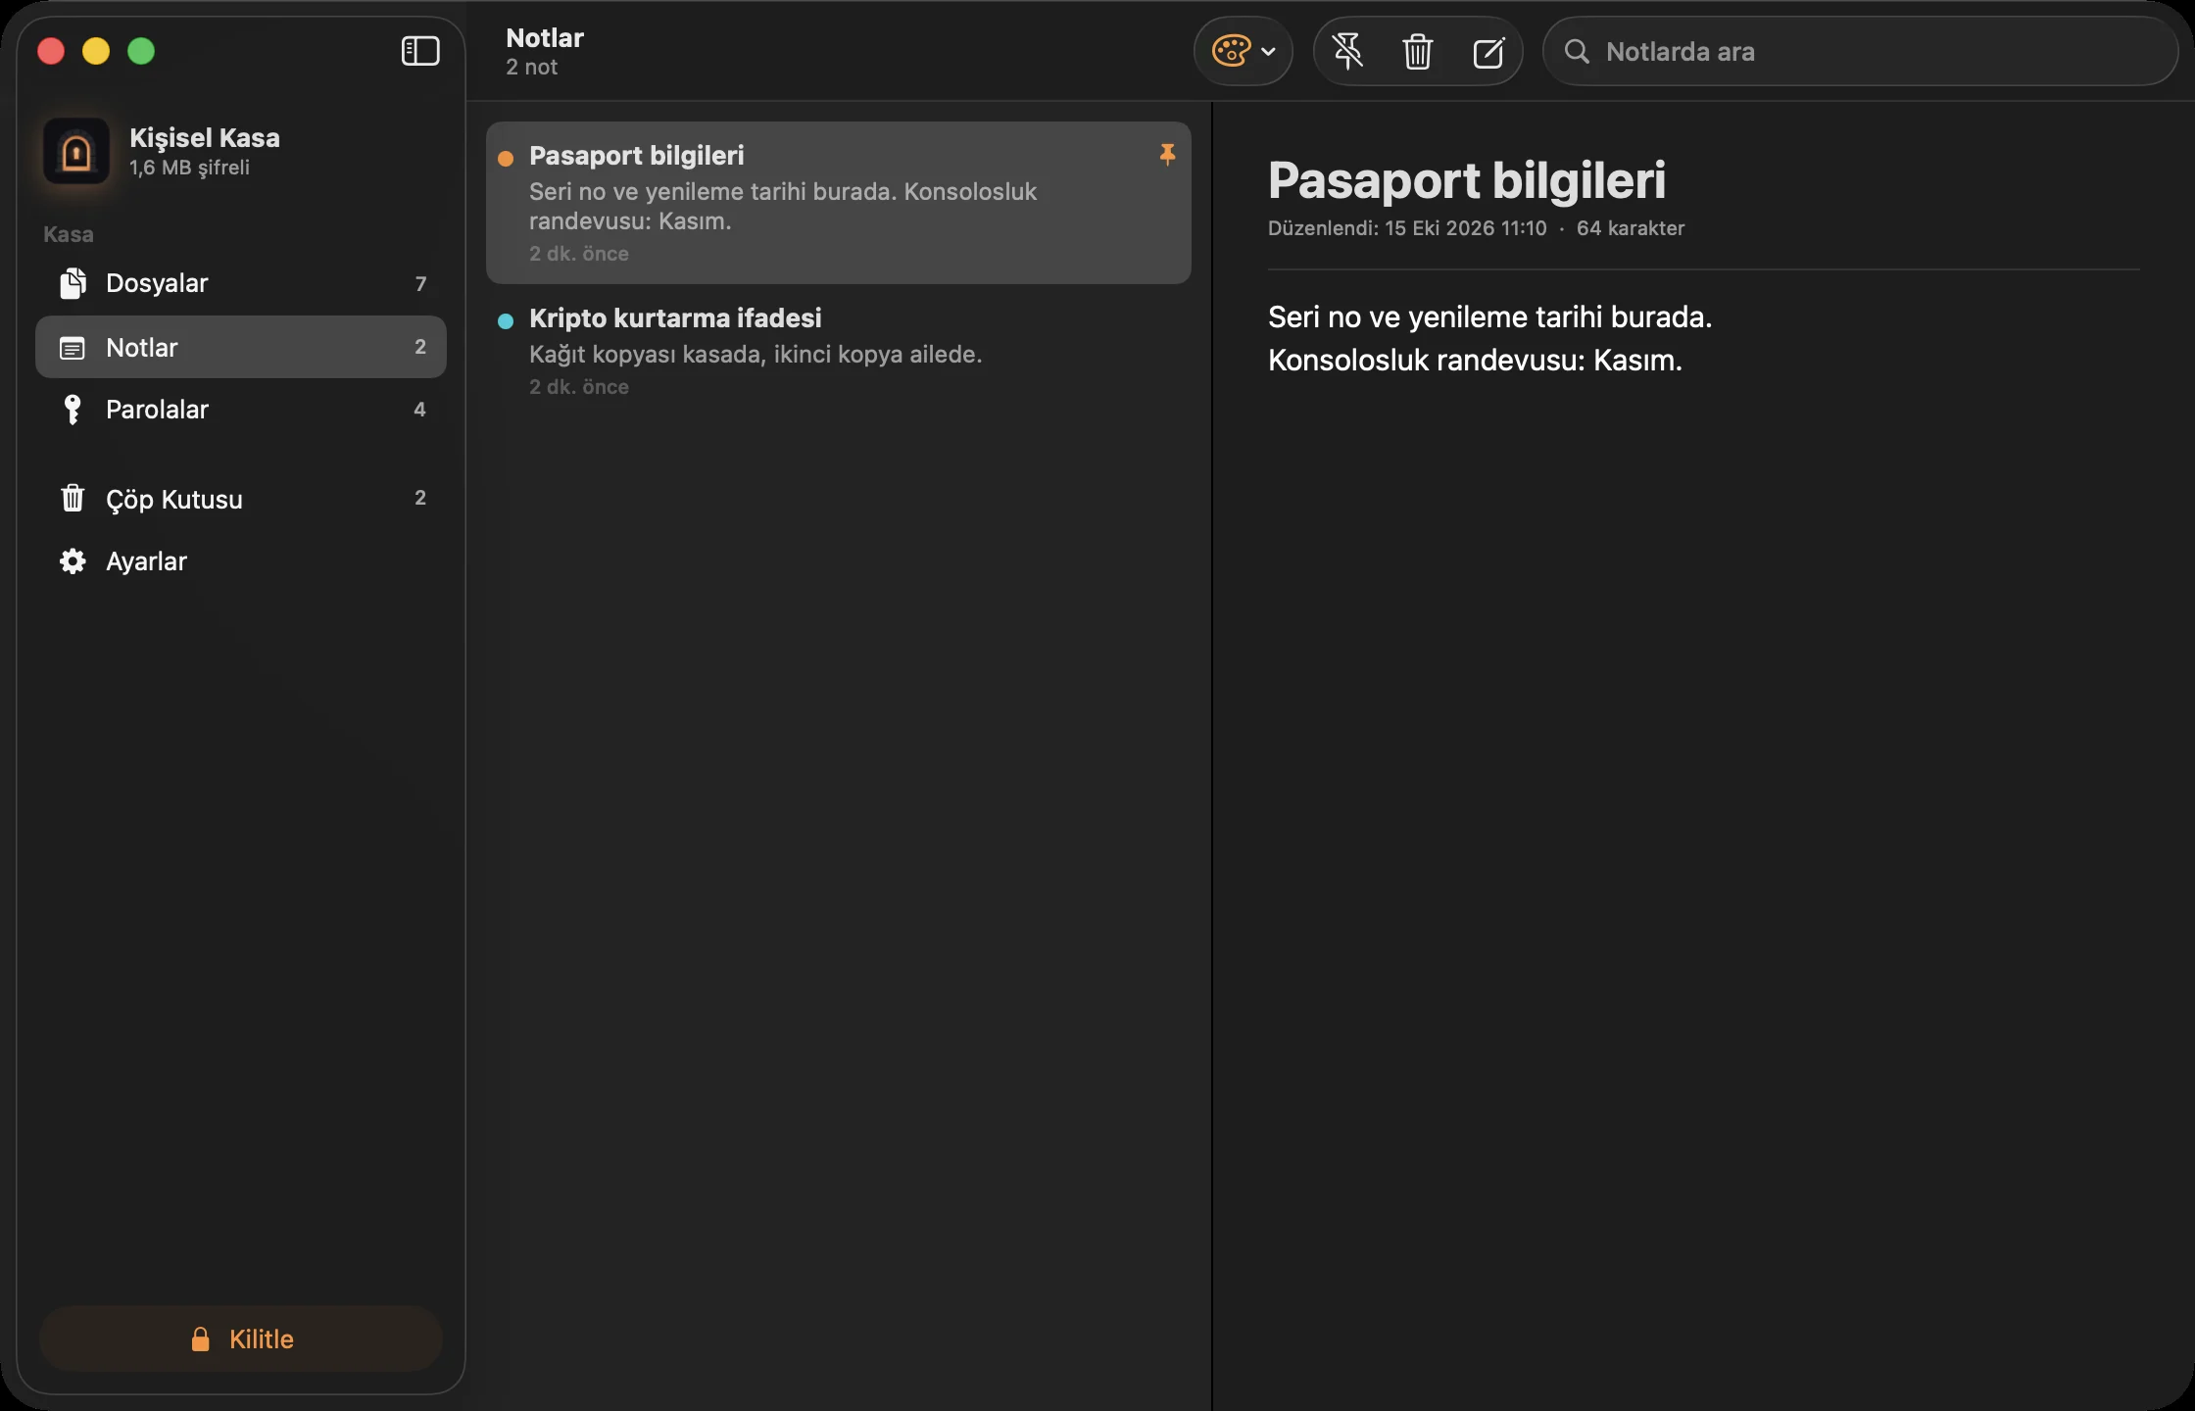The width and height of the screenshot is (2195, 1411).
Task: Click the teal color dot on Kripto note
Action: click(506, 321)
